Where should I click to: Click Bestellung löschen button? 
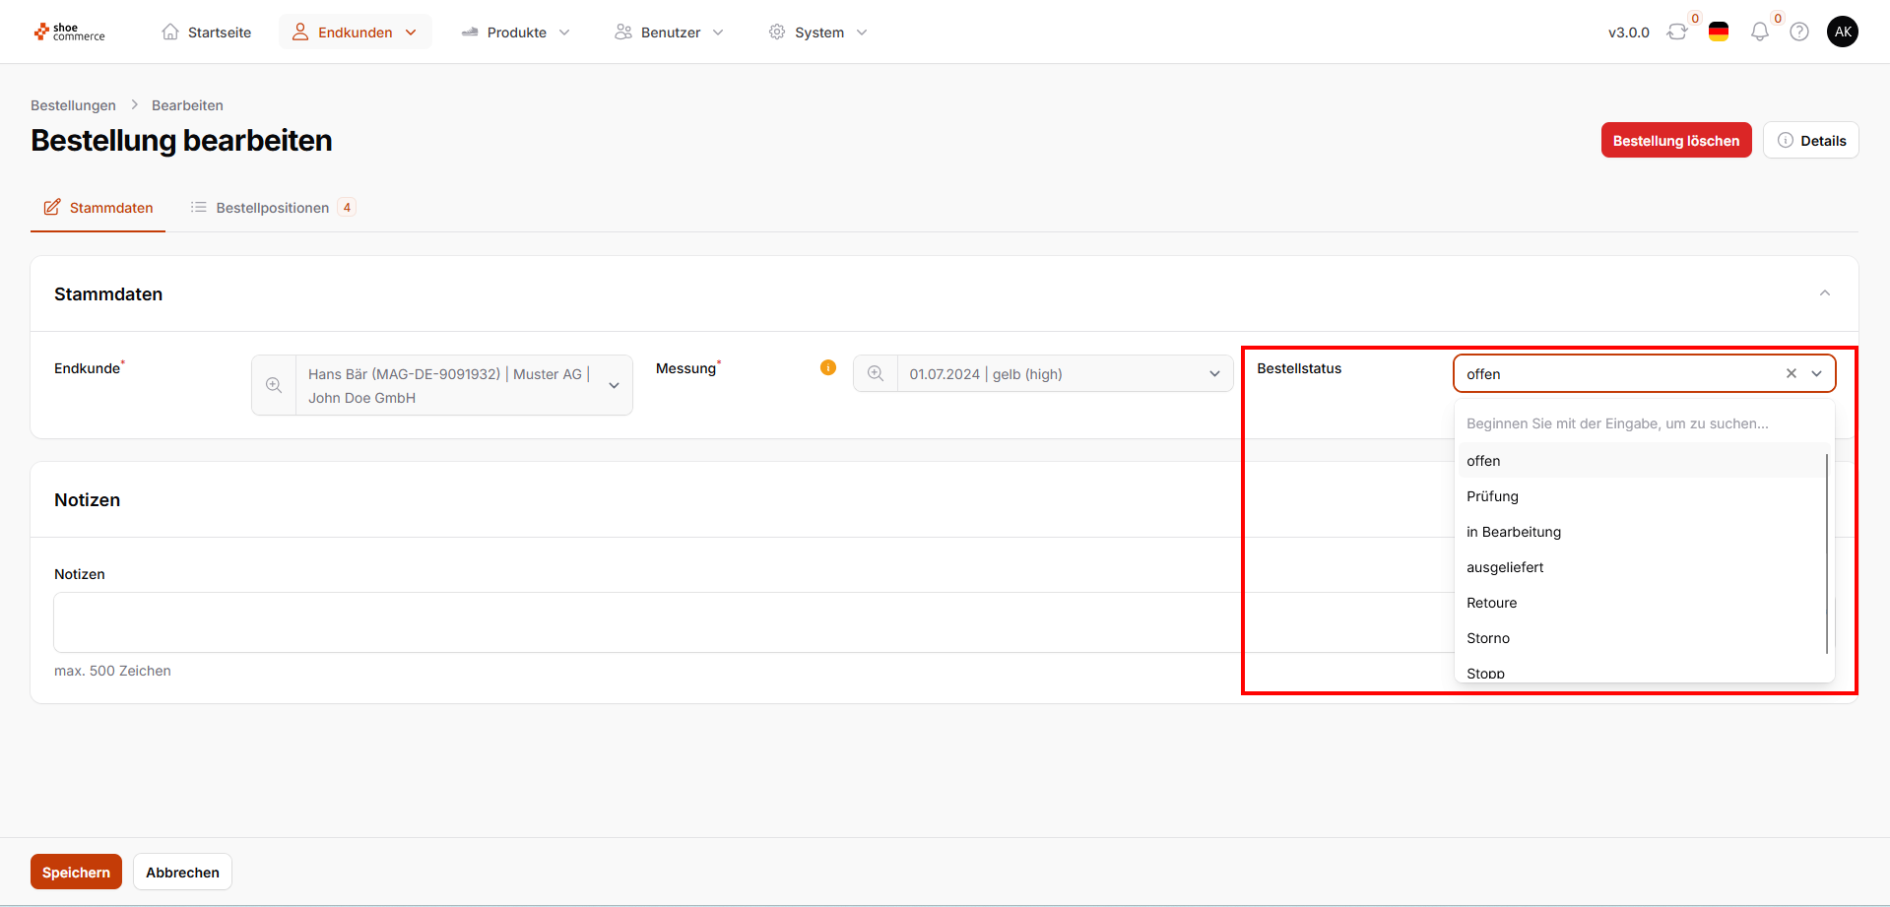[x=1676, y=140]
